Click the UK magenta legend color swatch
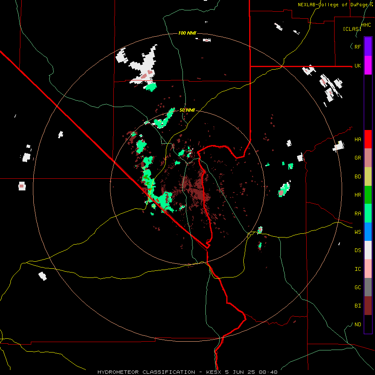The width and height of the screenshot is (375, 375). [x=368, y=65]
